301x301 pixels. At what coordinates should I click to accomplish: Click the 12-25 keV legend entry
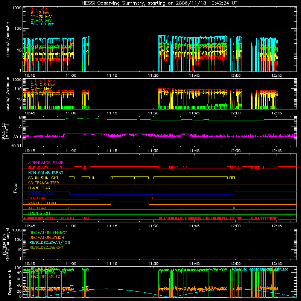click(x=41, y=17)
